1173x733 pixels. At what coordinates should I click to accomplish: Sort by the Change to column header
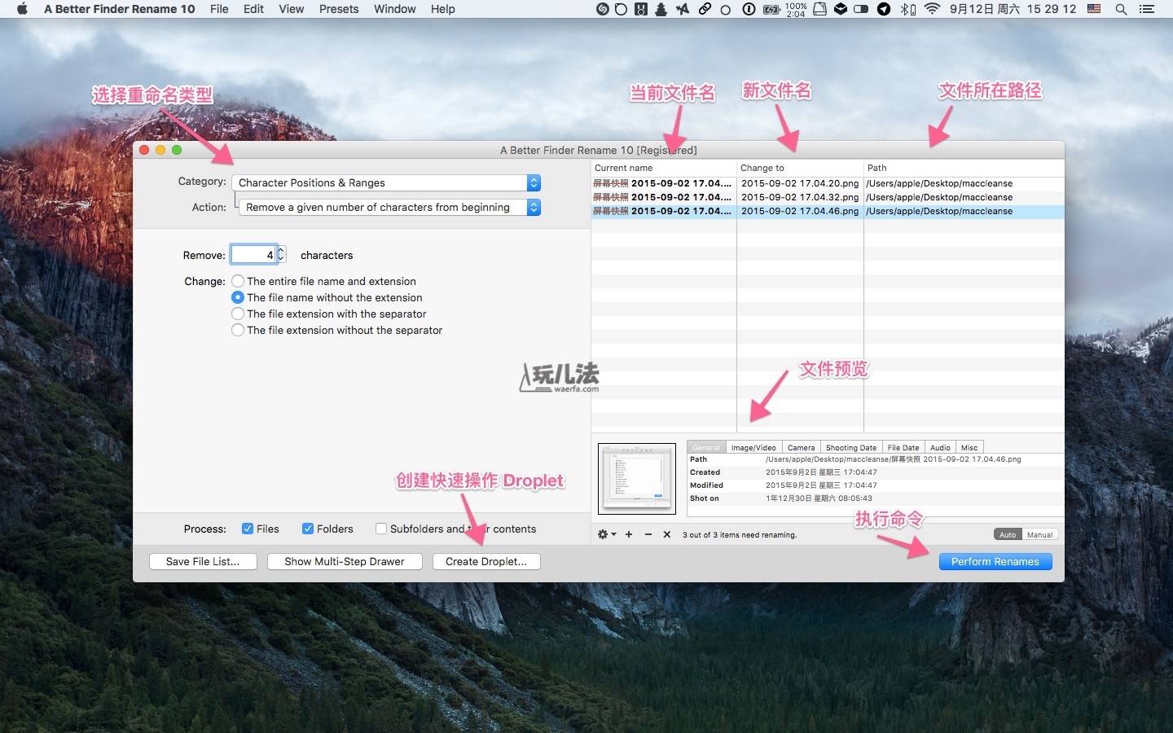800,168
